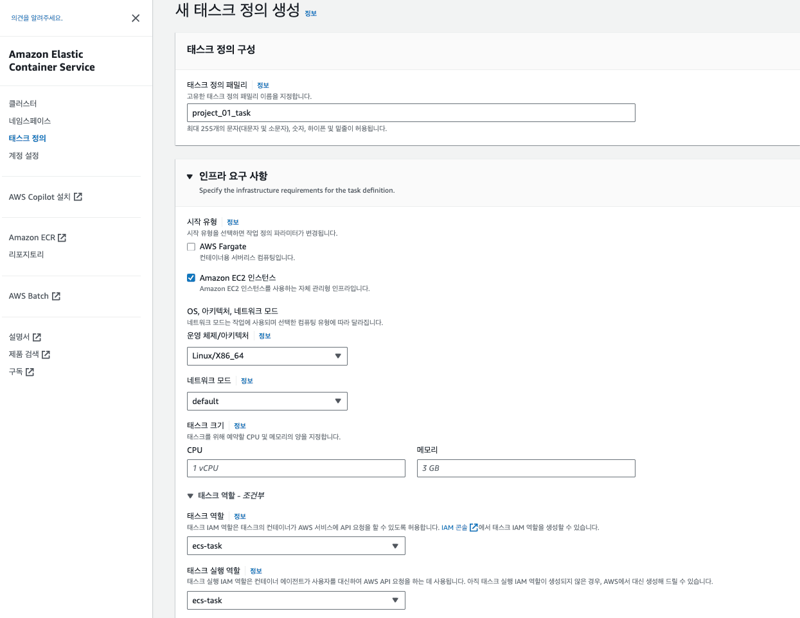
Task: Close the feedback banner with X icon
Action: coord(136,18)
